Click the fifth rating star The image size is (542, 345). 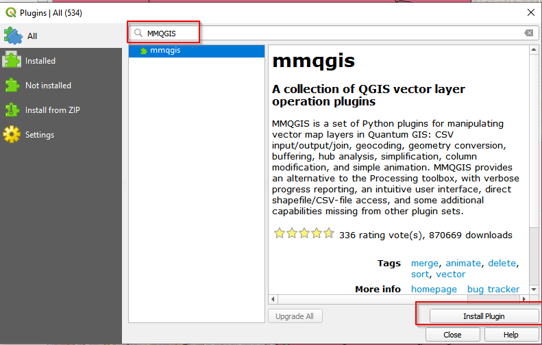[329, 233]
